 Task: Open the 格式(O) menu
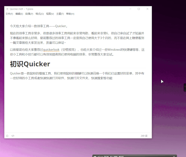tap(40, 14)
